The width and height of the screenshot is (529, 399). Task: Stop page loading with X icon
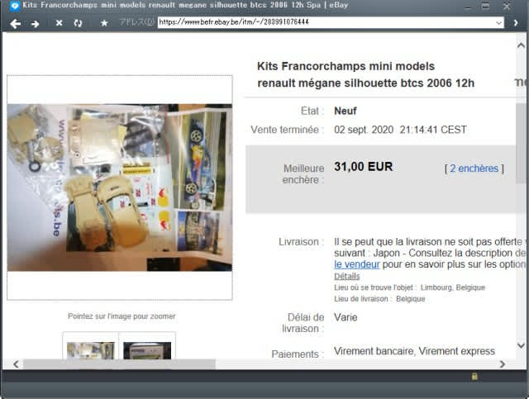59,23
